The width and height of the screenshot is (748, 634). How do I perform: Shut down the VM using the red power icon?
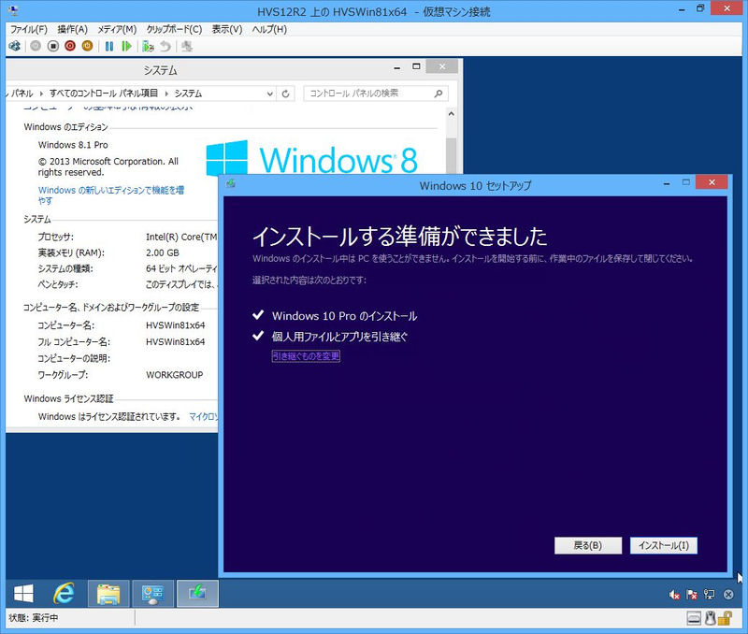(x=70, y=46)
